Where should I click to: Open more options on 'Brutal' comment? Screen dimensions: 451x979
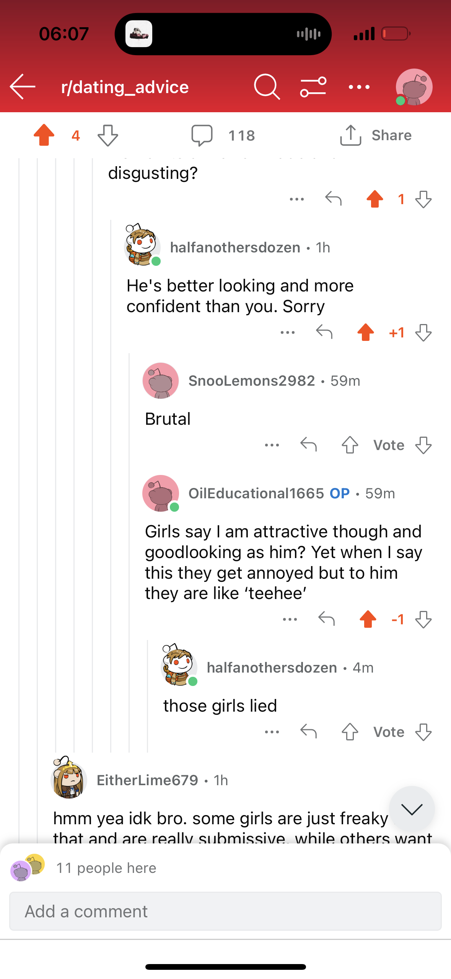272,445
